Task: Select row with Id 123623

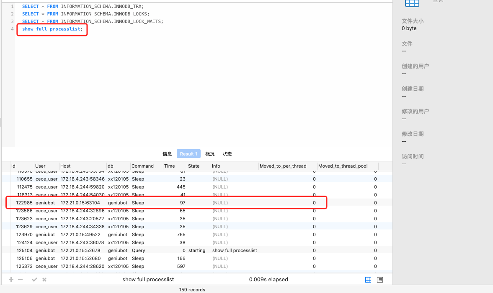Action: pyautogui.click(x=197, y=219)
